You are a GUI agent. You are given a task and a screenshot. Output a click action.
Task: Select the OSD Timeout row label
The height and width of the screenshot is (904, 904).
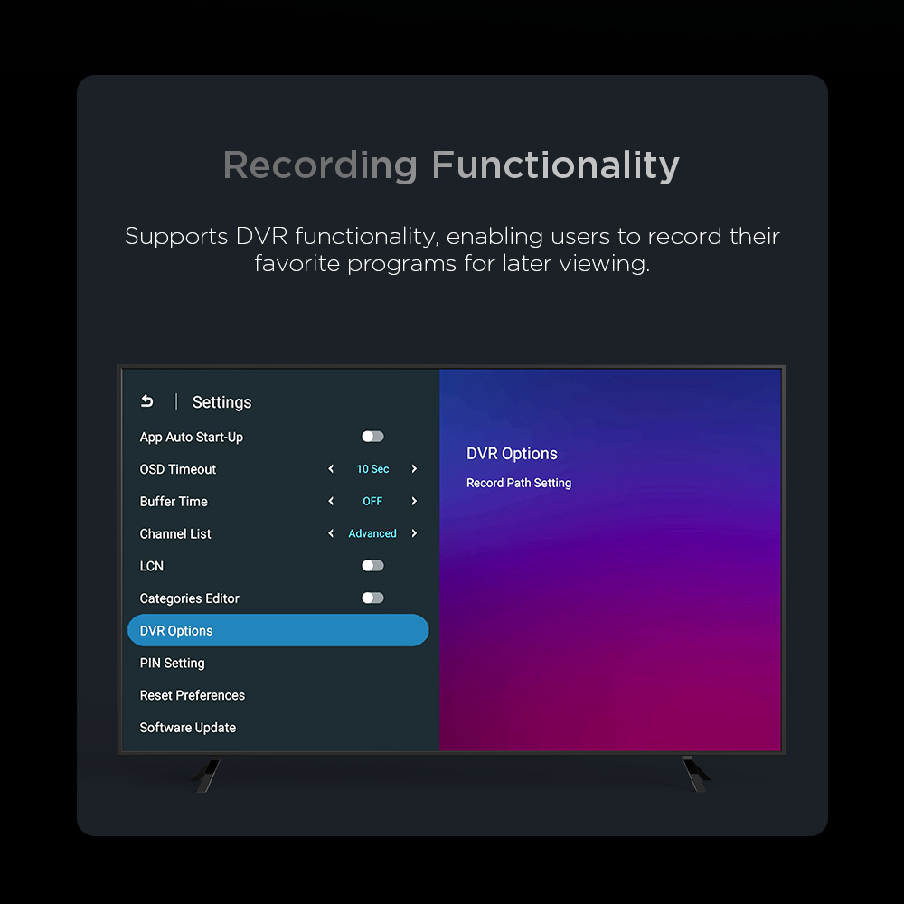click(x=177, y=469)
